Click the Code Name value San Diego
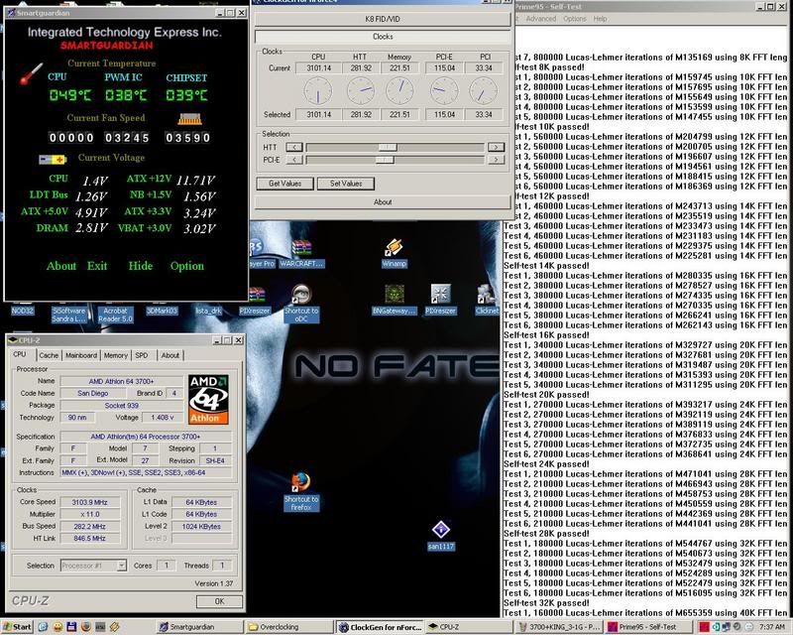Screen dimensions: 793x635 [92, 393]
